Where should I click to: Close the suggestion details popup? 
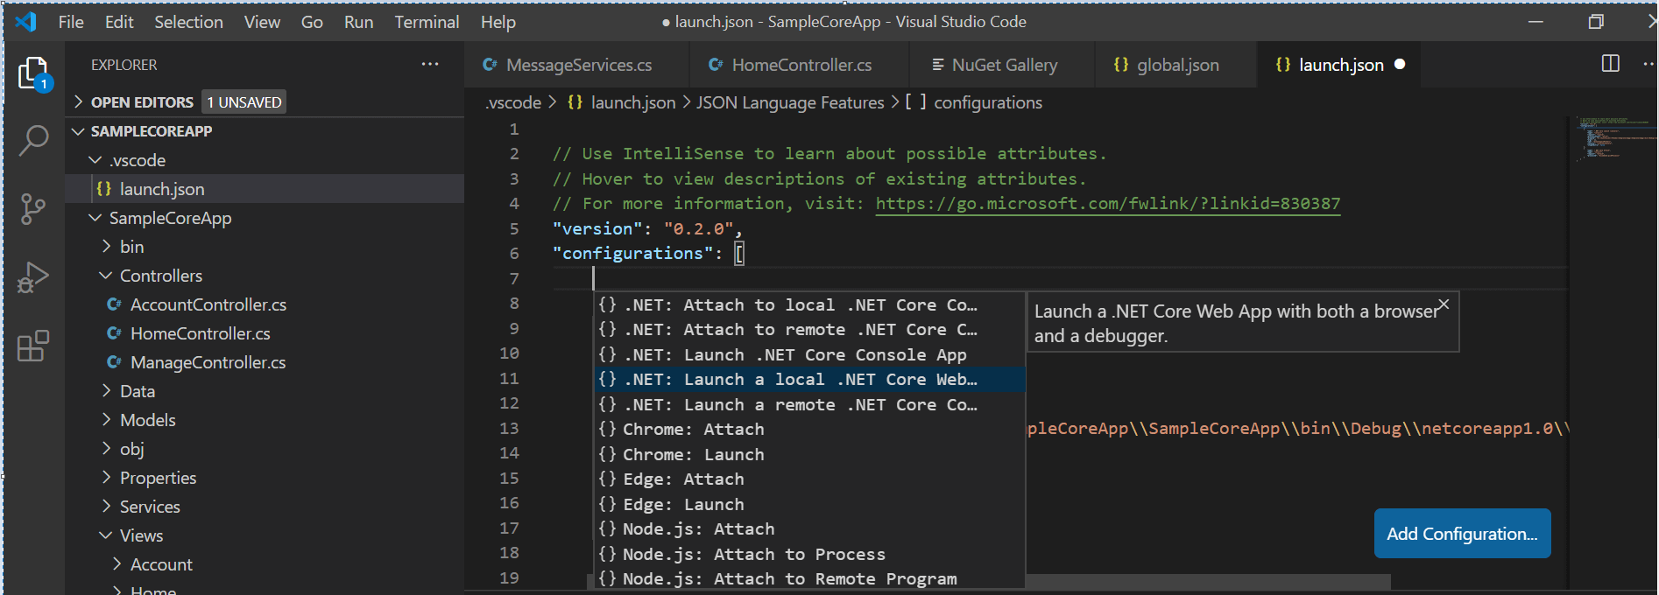(1444, 304)
